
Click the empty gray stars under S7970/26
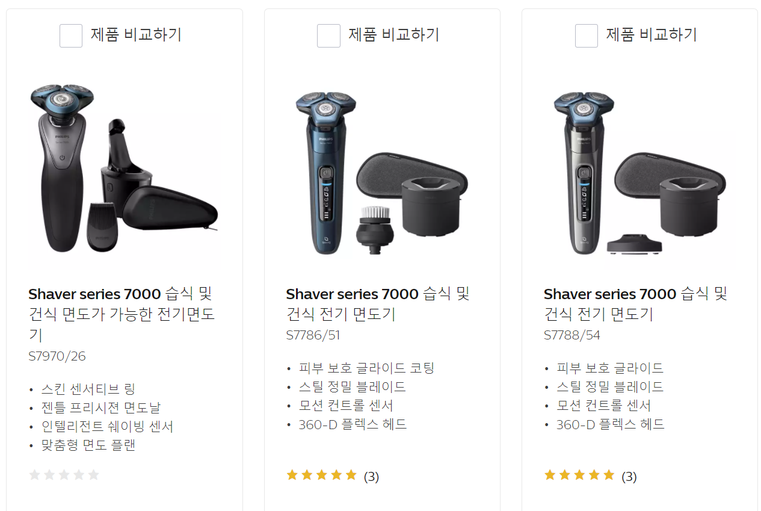[x=64, y=475]
